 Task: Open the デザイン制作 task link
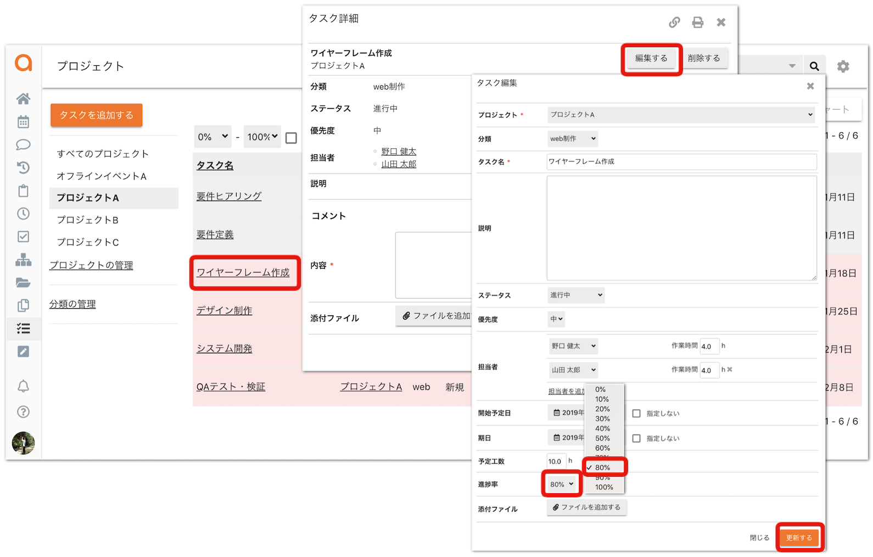point(225,310)
